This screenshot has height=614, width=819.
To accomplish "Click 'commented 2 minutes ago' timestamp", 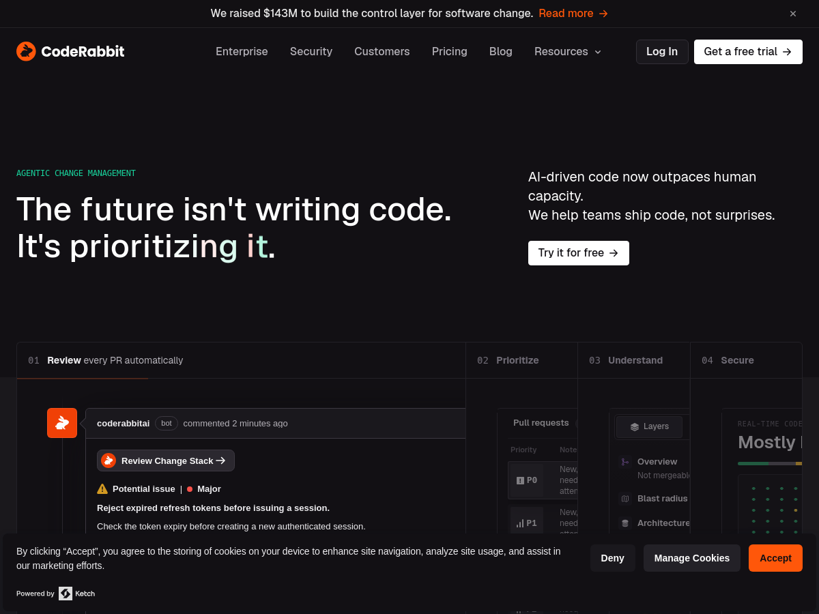I will click(x=235, y=423).
